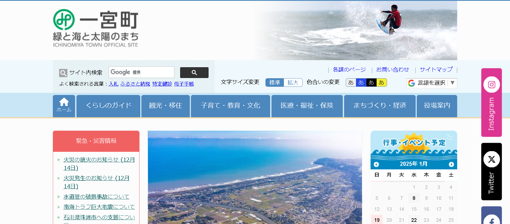Image resolution: width=510 pixels, height=224 pixels.
Task: Go to next month in calendar
Action: tap(451, 164)
